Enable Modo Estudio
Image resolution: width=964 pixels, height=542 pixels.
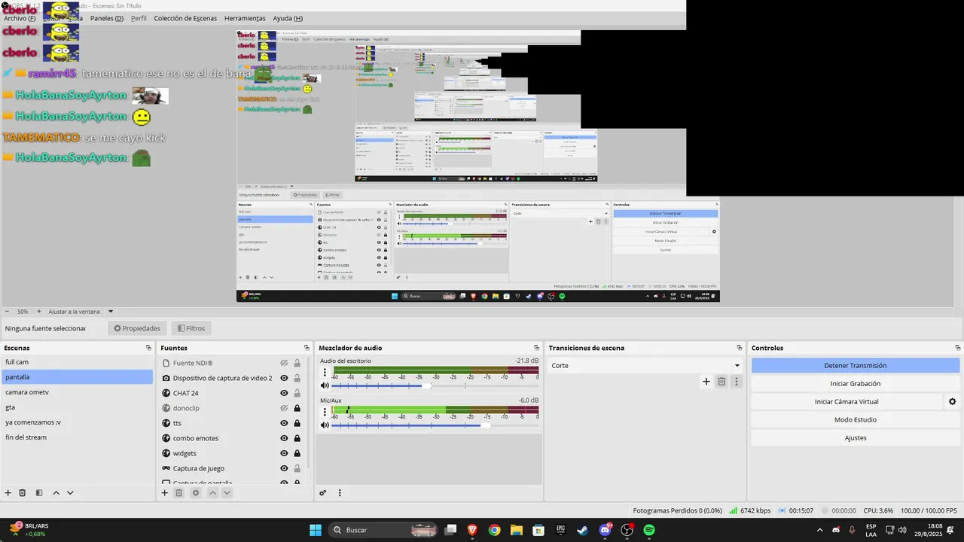click(x=855, y=419)
